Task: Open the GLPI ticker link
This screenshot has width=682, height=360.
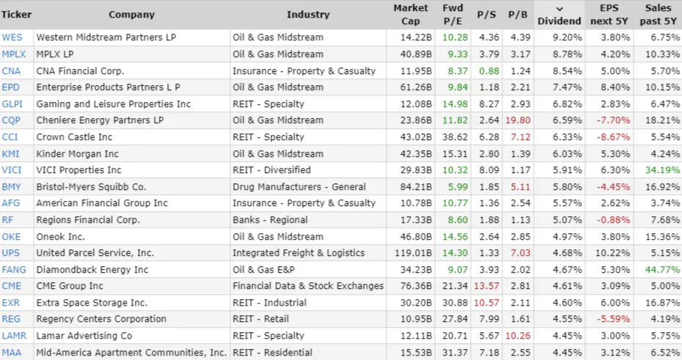Action: (12, 104)
